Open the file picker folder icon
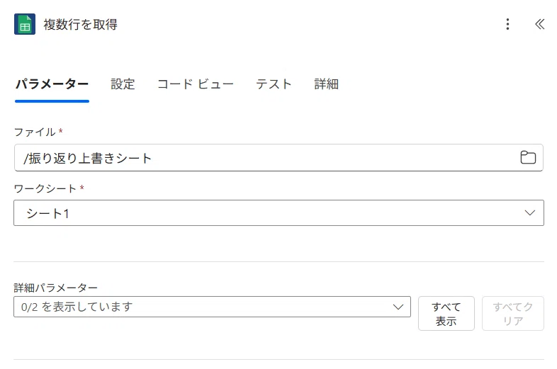Image resolution: width=557 pixels, height=369 pixels. (x=528, y=157)
